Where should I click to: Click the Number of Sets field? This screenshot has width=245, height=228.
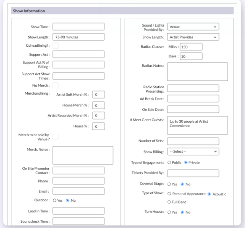click(193, 141)
